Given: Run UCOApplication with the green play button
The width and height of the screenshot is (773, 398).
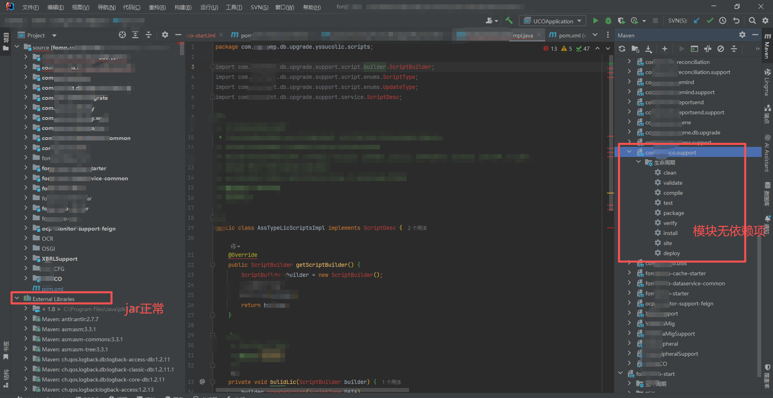Looking at the screenshot, I should (595, 21).
